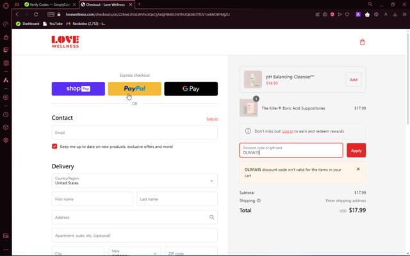The image size is (410, 256).
Task: Focus the discount code or gift card field
Action: tap(291, 150)
